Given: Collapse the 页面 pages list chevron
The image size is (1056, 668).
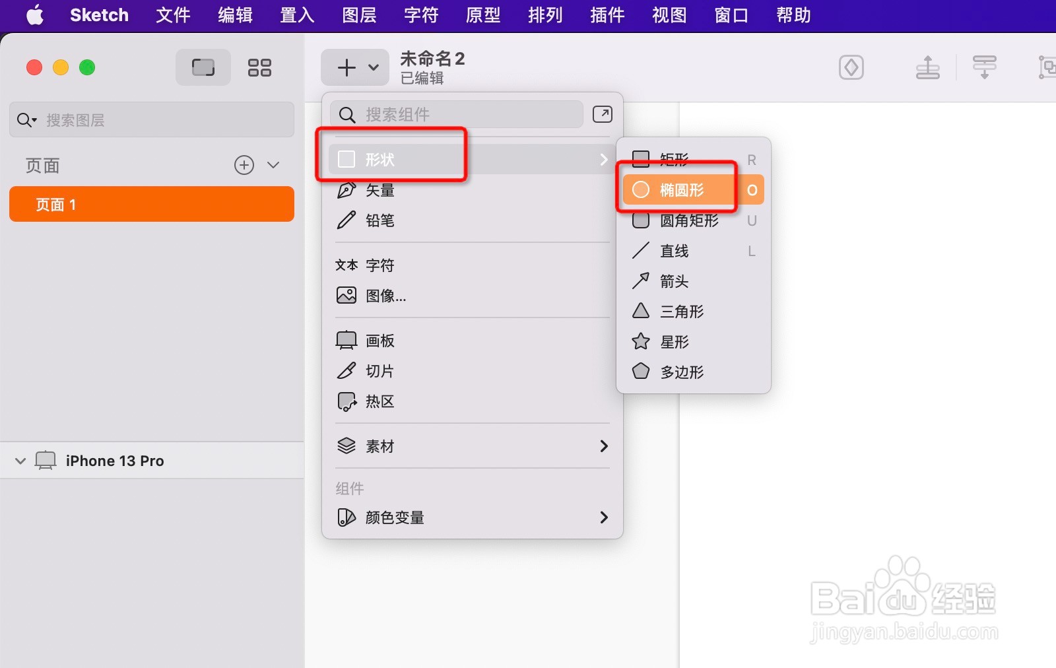Looking at the screenshot, I should tap(273, 165).
